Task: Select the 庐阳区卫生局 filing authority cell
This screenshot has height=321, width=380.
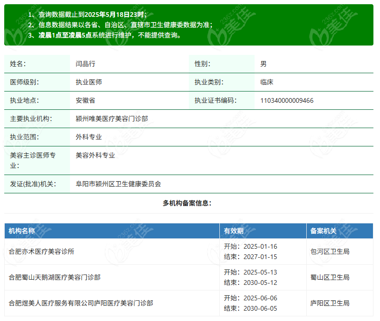Action: (x=330, y=303)
